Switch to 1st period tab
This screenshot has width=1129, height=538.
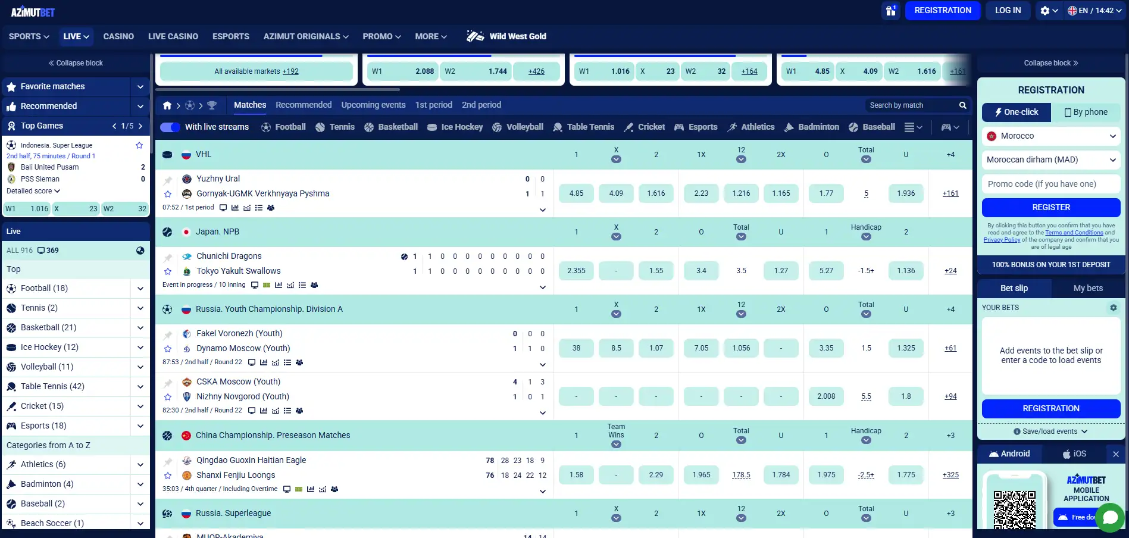[434, 105]
